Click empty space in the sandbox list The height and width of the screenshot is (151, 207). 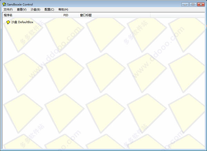103,86
